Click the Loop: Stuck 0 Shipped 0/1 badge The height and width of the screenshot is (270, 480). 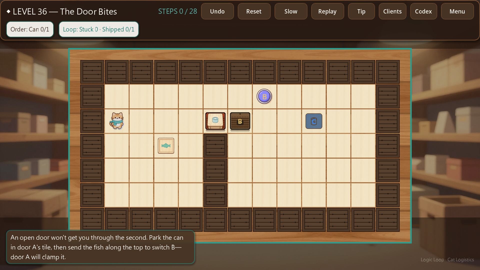[99, 29]
